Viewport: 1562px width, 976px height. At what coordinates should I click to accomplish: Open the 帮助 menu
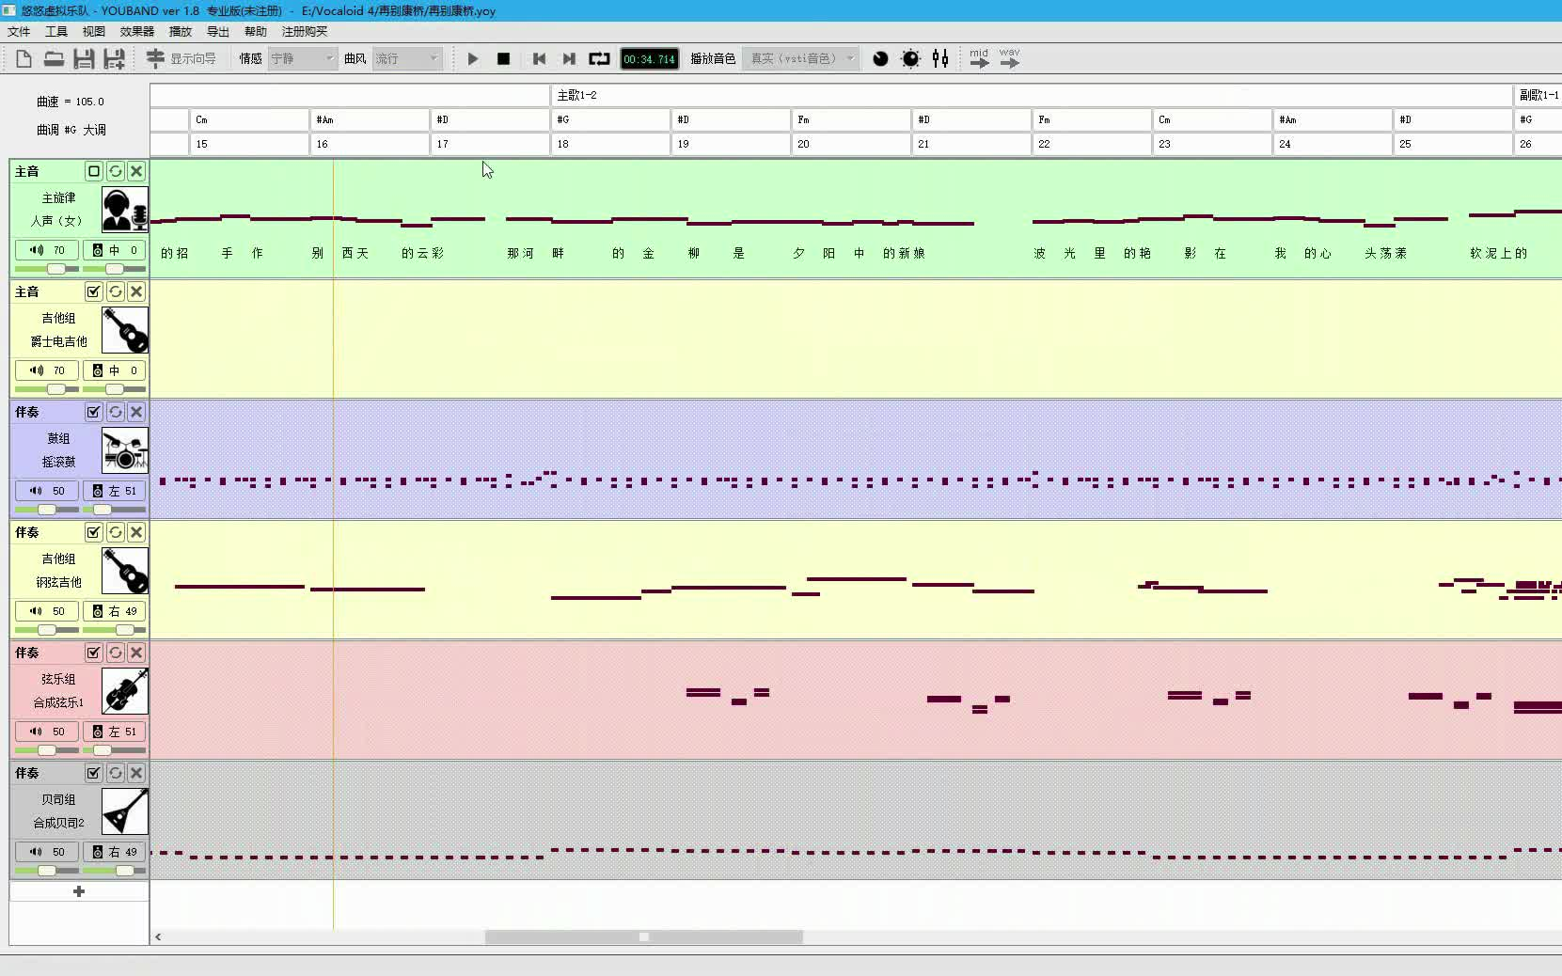[256, 31]
